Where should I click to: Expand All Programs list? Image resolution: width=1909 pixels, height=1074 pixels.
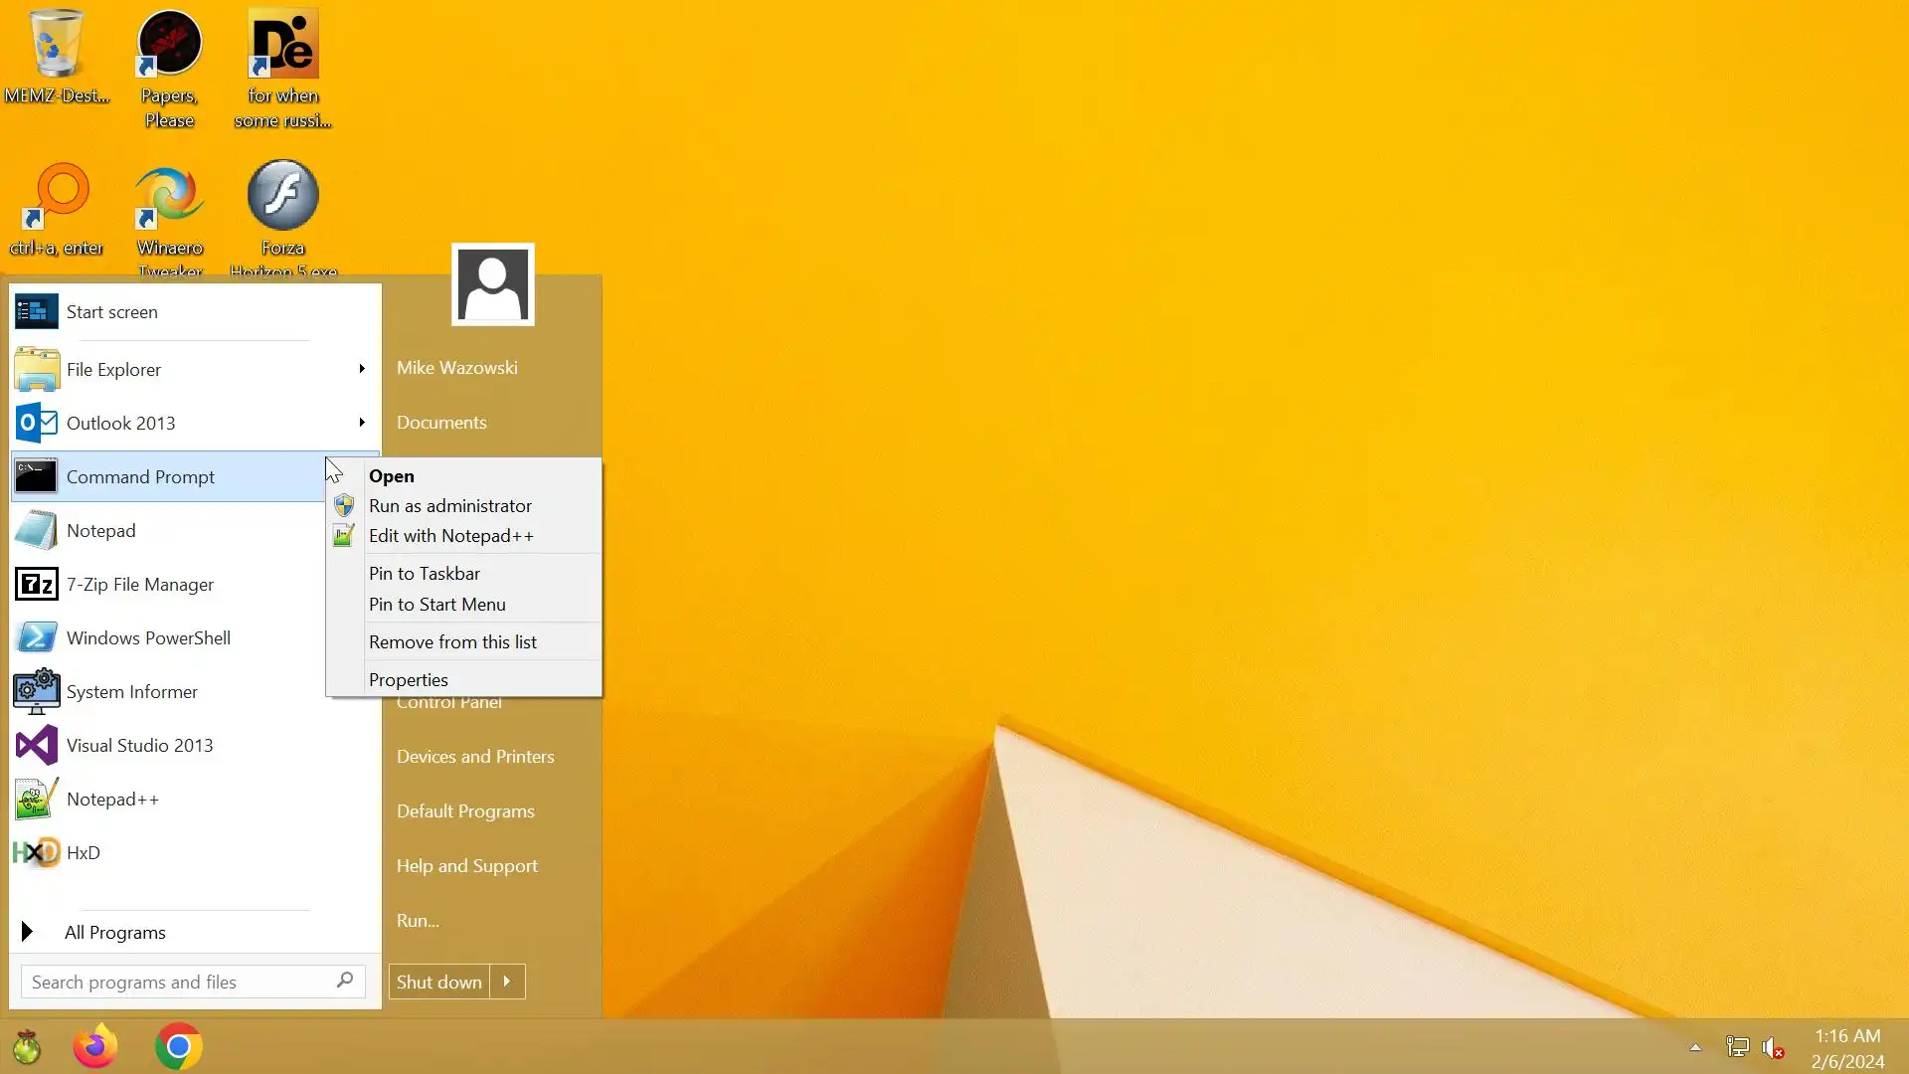coord(114,933)
